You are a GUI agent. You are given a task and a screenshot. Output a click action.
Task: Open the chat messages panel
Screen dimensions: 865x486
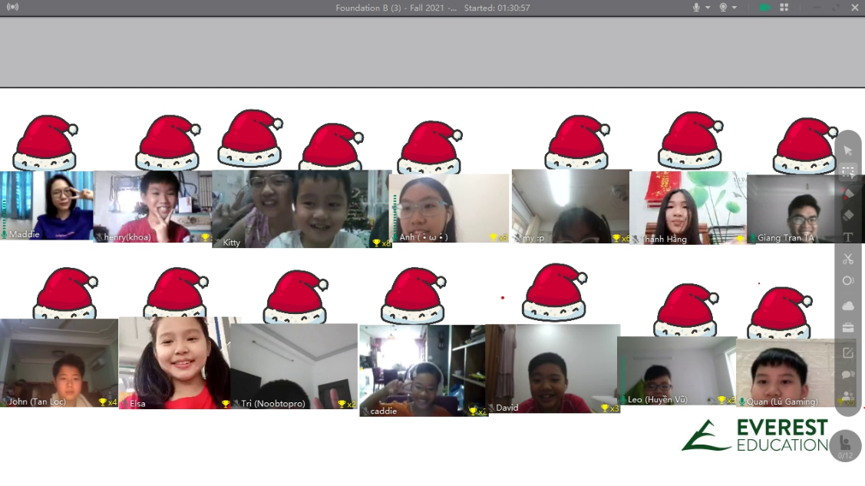pos(847,375)
